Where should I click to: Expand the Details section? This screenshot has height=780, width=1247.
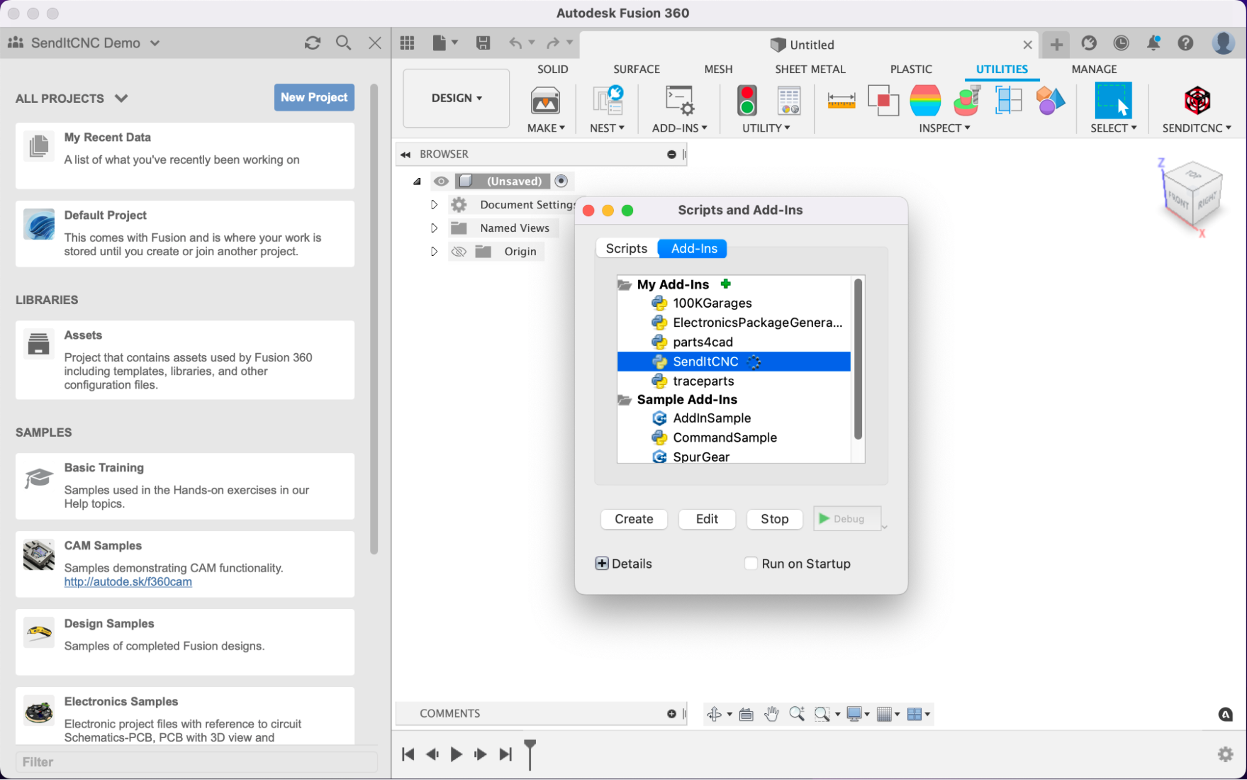point(601,563)
